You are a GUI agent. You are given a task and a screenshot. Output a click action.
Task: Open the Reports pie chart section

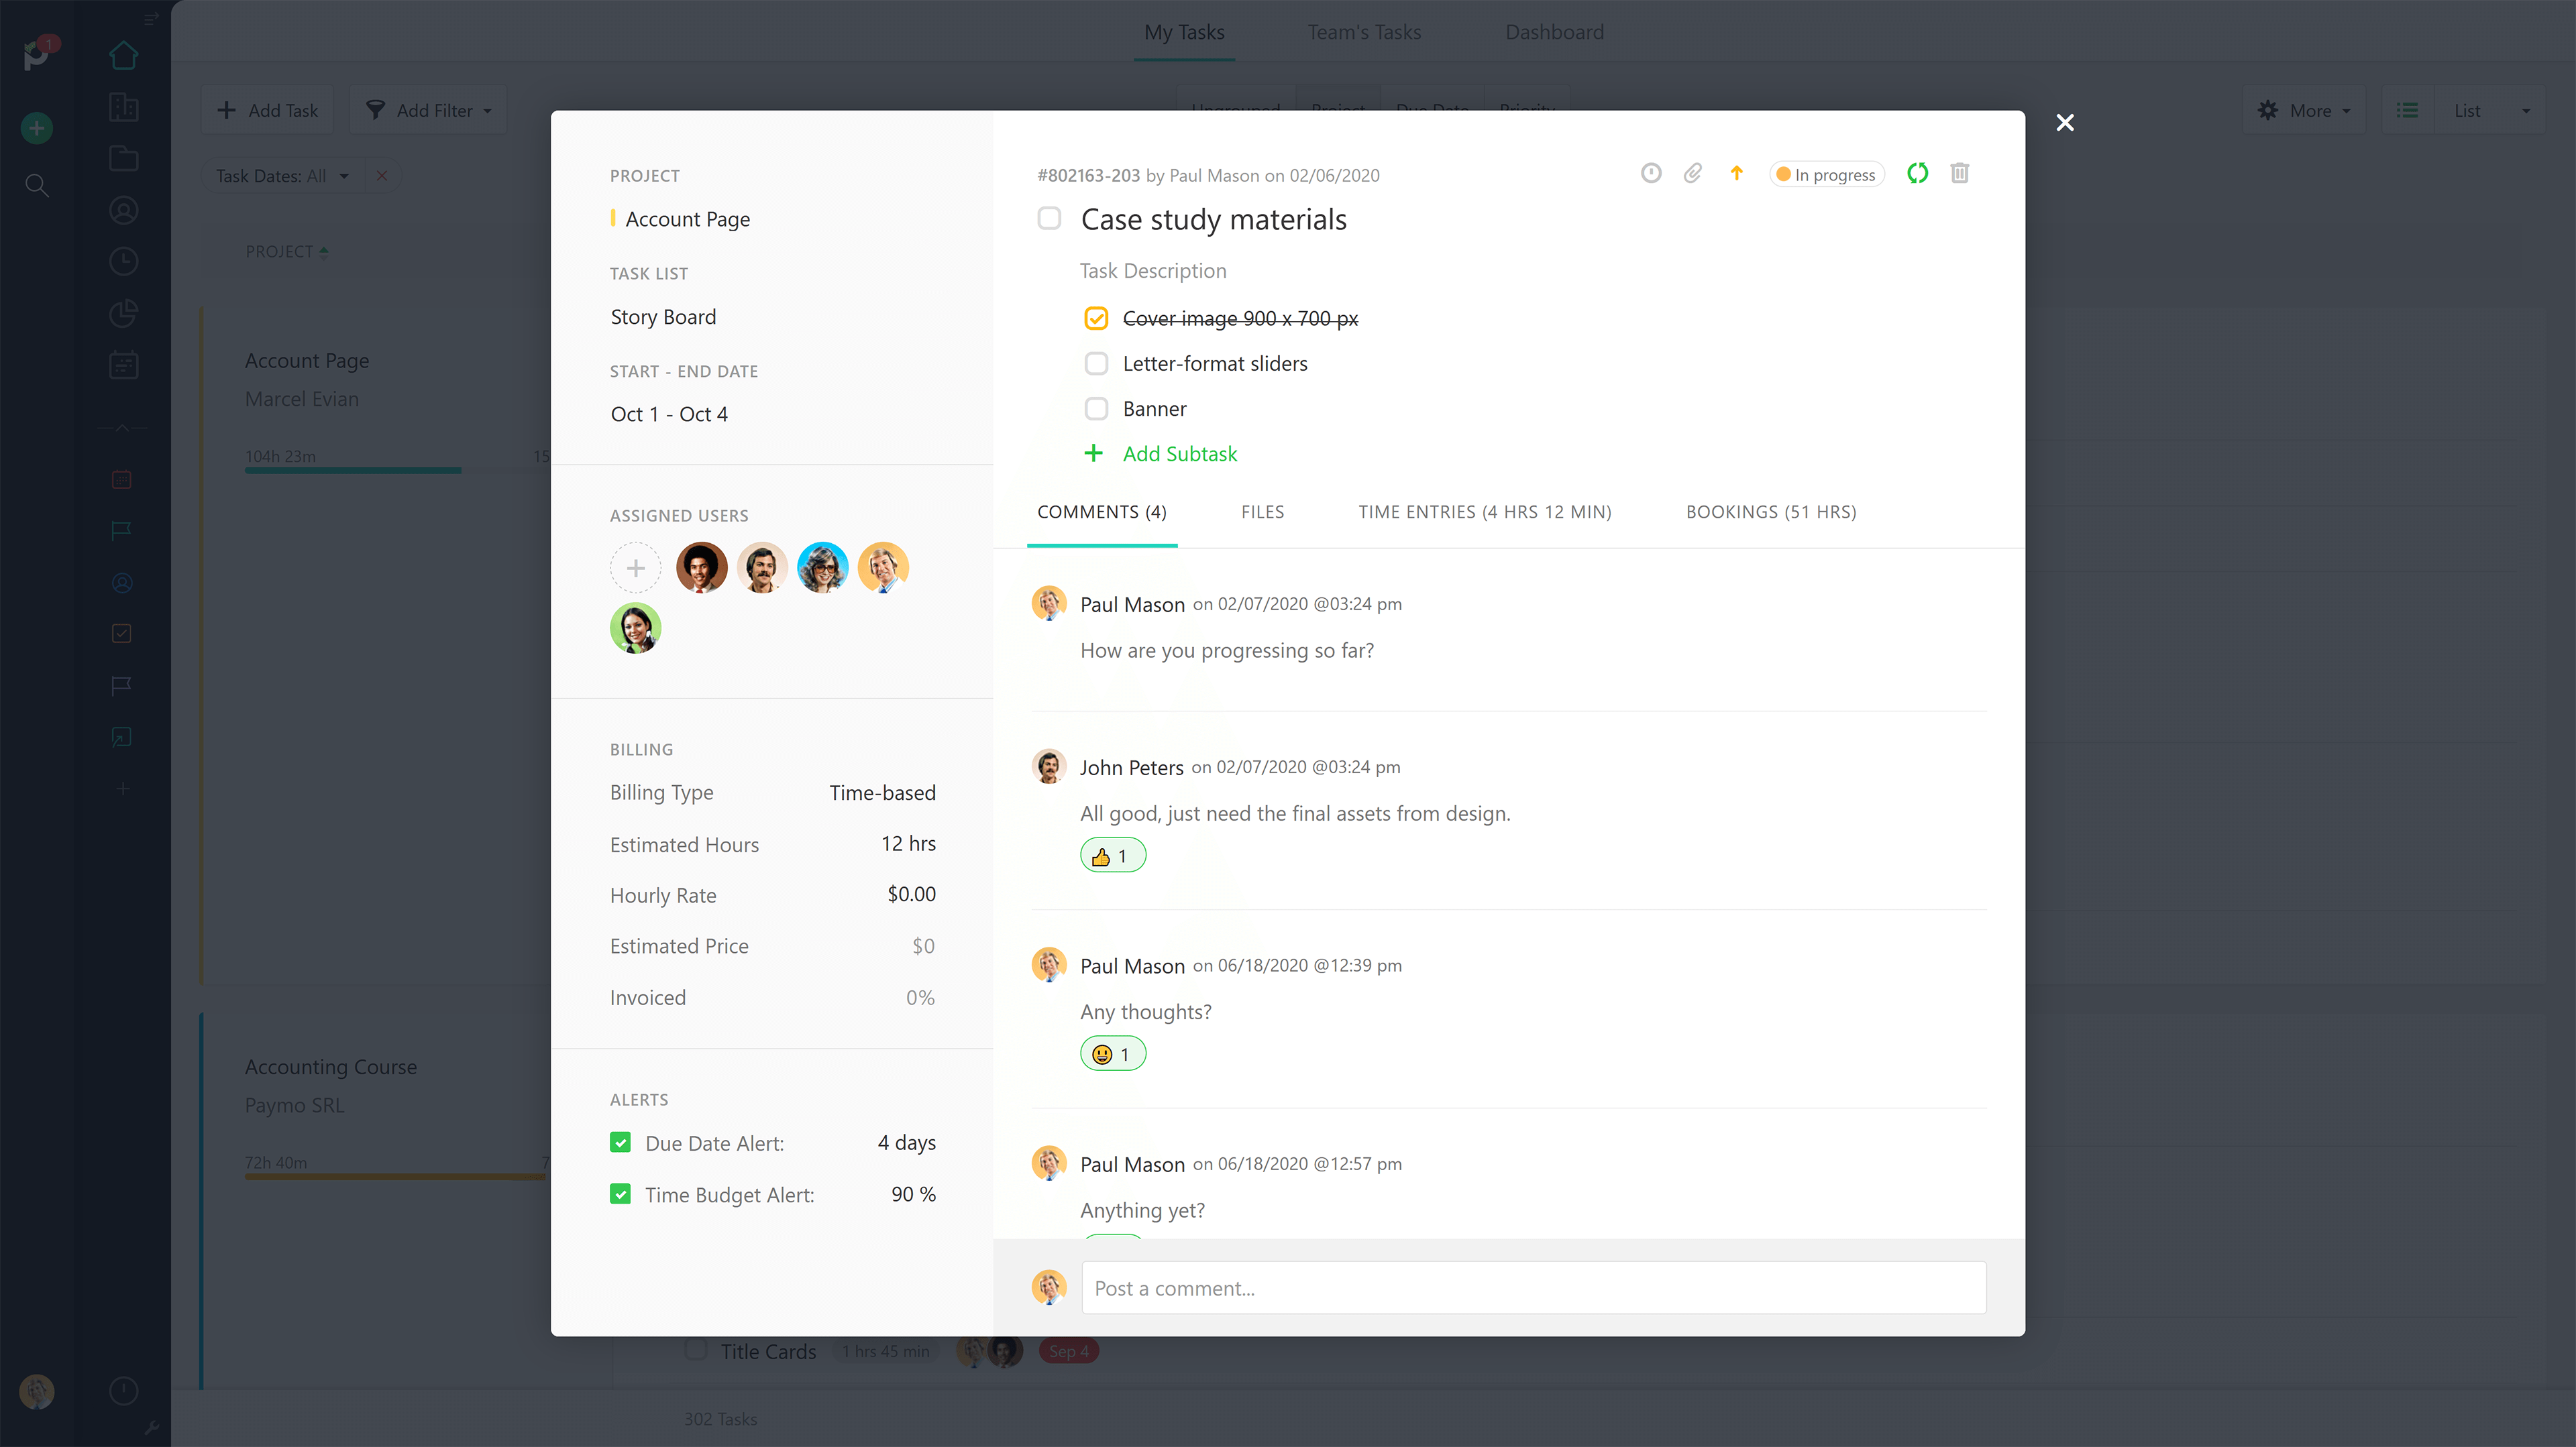pos(123,312)
